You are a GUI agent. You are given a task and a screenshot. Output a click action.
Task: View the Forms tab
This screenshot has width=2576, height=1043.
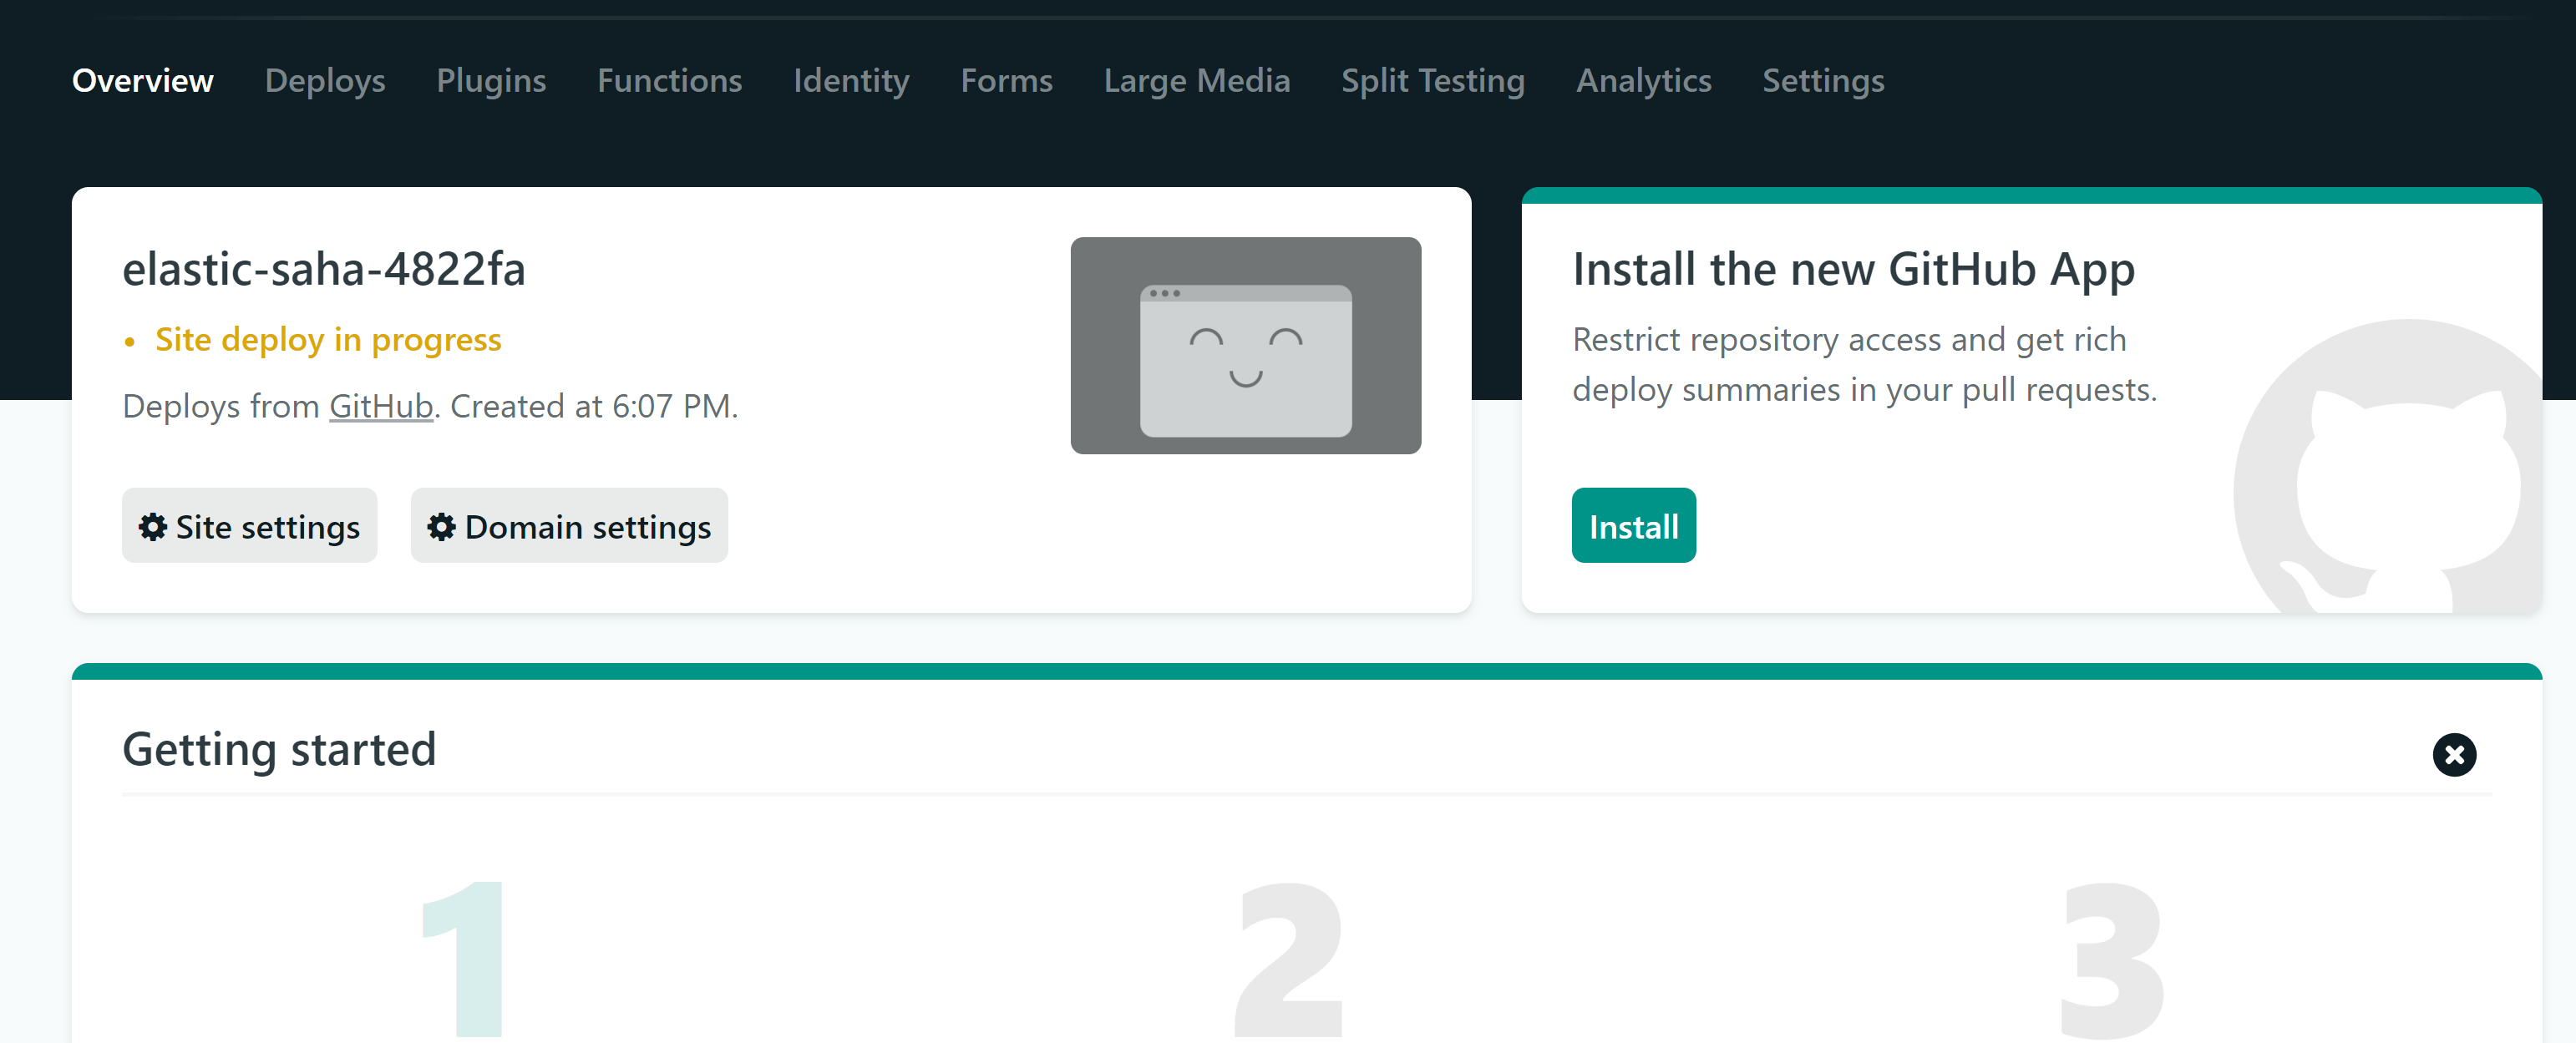point(1006,82)
